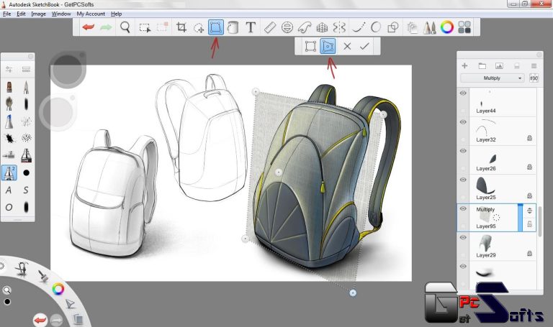Image resolution: width=553 pixels, height=327 pixels.
Task: Activate the Crop tool
Action: tap(181, 27)
